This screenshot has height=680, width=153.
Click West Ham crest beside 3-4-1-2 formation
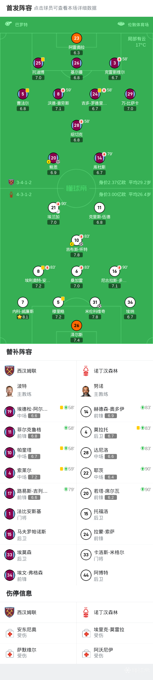11,182
